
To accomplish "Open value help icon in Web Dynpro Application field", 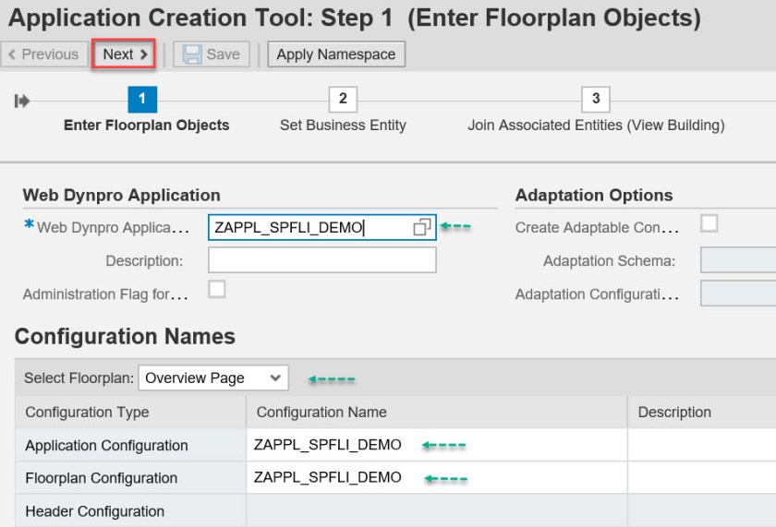I will click(x=422, y=227).
